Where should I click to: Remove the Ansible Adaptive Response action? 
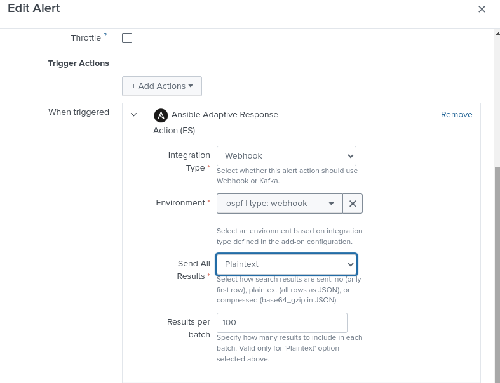click(x=456, y=115)
